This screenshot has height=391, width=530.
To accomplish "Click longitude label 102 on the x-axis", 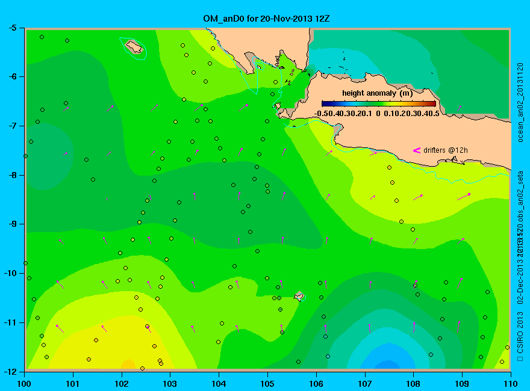I will (x=121, y=384).
